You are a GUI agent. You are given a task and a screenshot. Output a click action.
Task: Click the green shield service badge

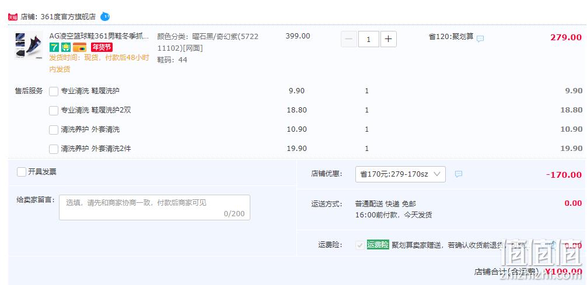66,48
